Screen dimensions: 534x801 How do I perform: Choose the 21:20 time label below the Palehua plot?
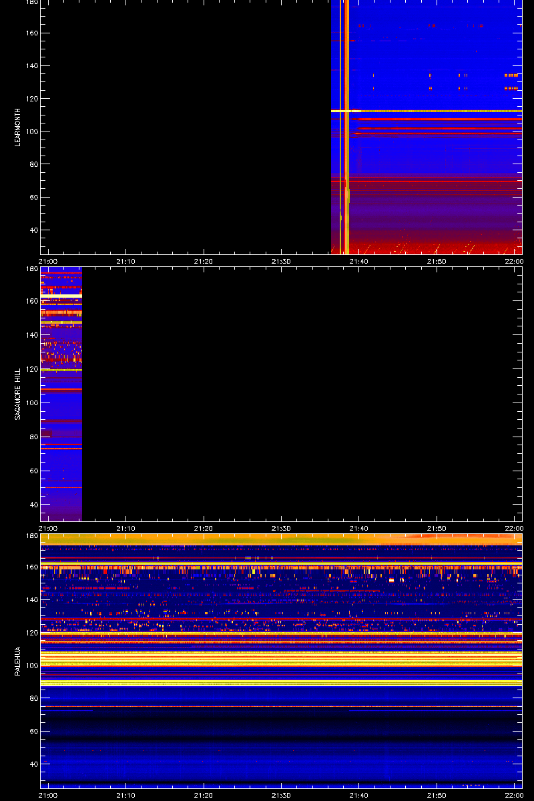(204, 795)
